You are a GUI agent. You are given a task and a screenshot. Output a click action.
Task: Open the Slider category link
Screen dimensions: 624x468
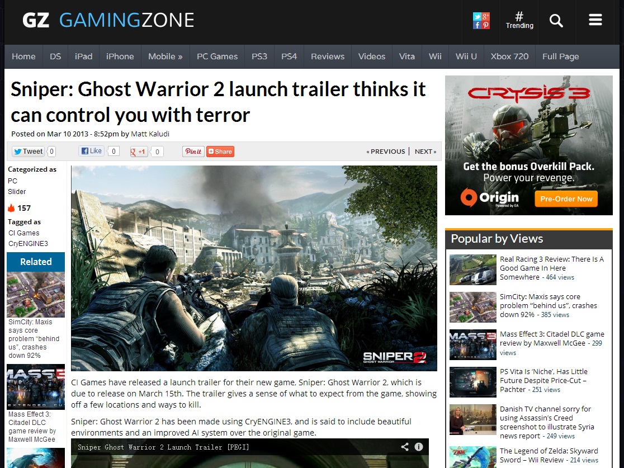(17, 192)
